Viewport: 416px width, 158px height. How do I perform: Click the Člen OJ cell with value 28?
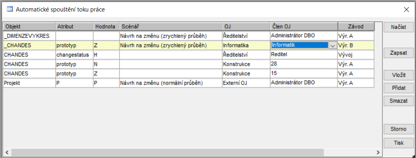tap(304, 64)
